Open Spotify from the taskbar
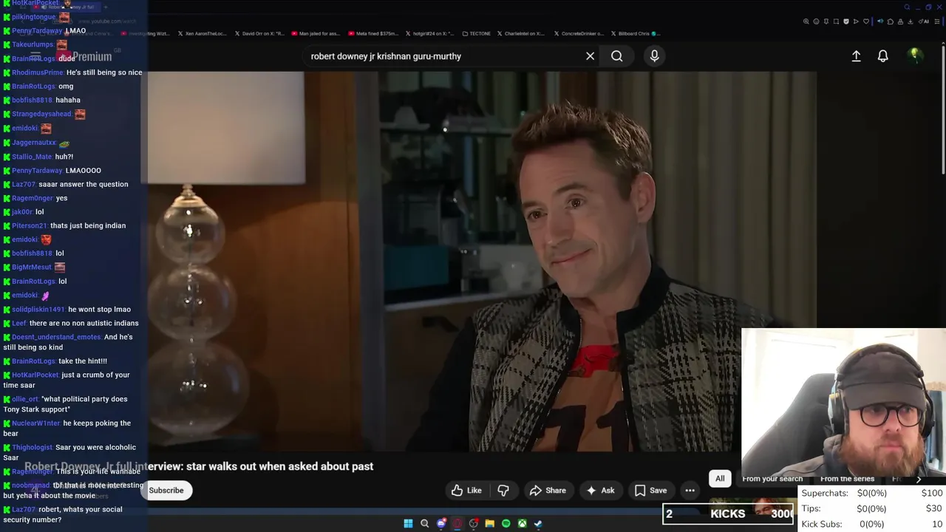The height and width of the screenshot is (532, 946). (506, 524)
